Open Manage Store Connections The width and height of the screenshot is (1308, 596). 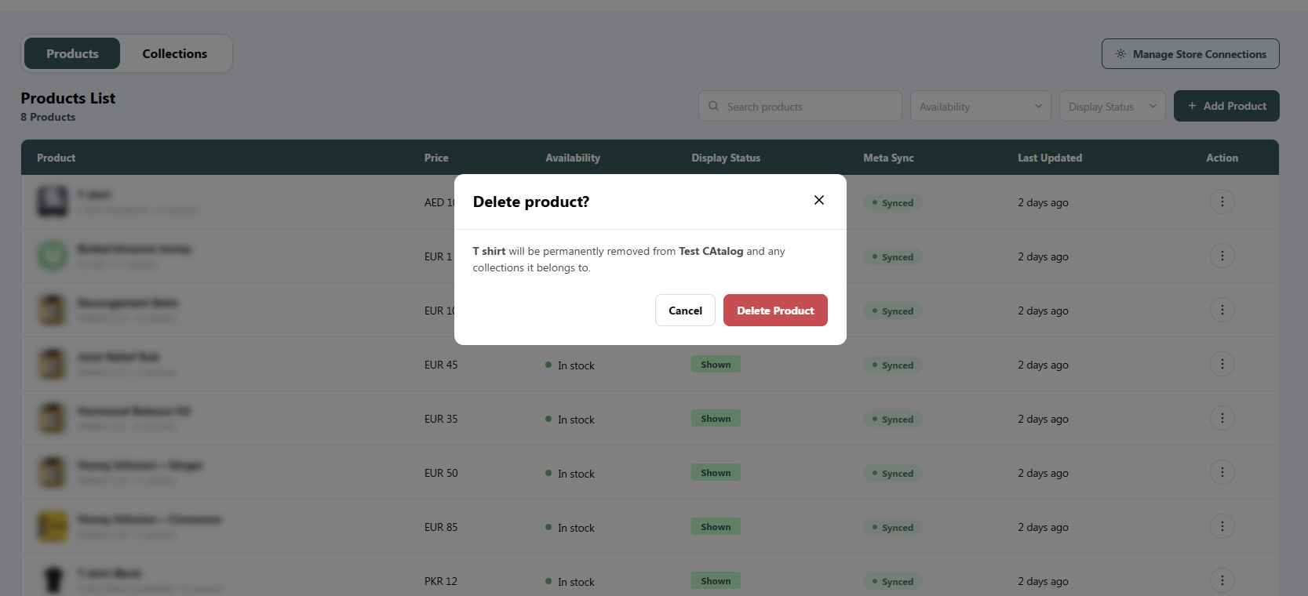click(1190, 54)
